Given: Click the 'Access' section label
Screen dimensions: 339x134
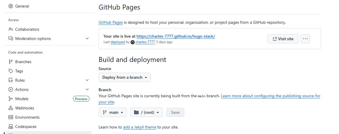Looking at the screenshot, I should [x=13, y=20].
